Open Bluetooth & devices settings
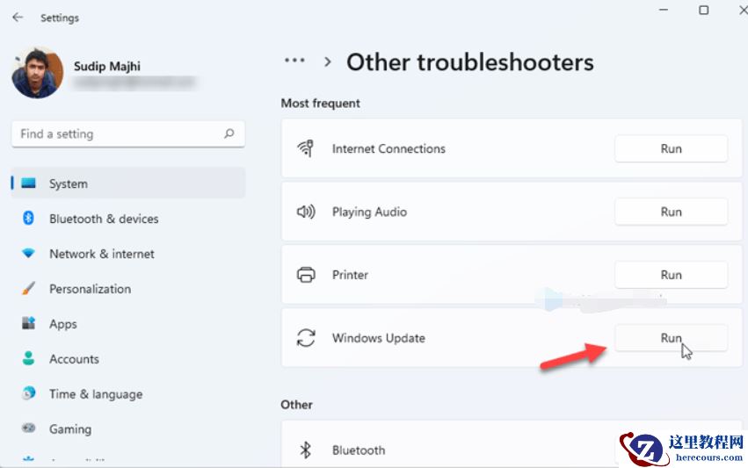This screenshot has height=468, width=748. pos(104,219)
